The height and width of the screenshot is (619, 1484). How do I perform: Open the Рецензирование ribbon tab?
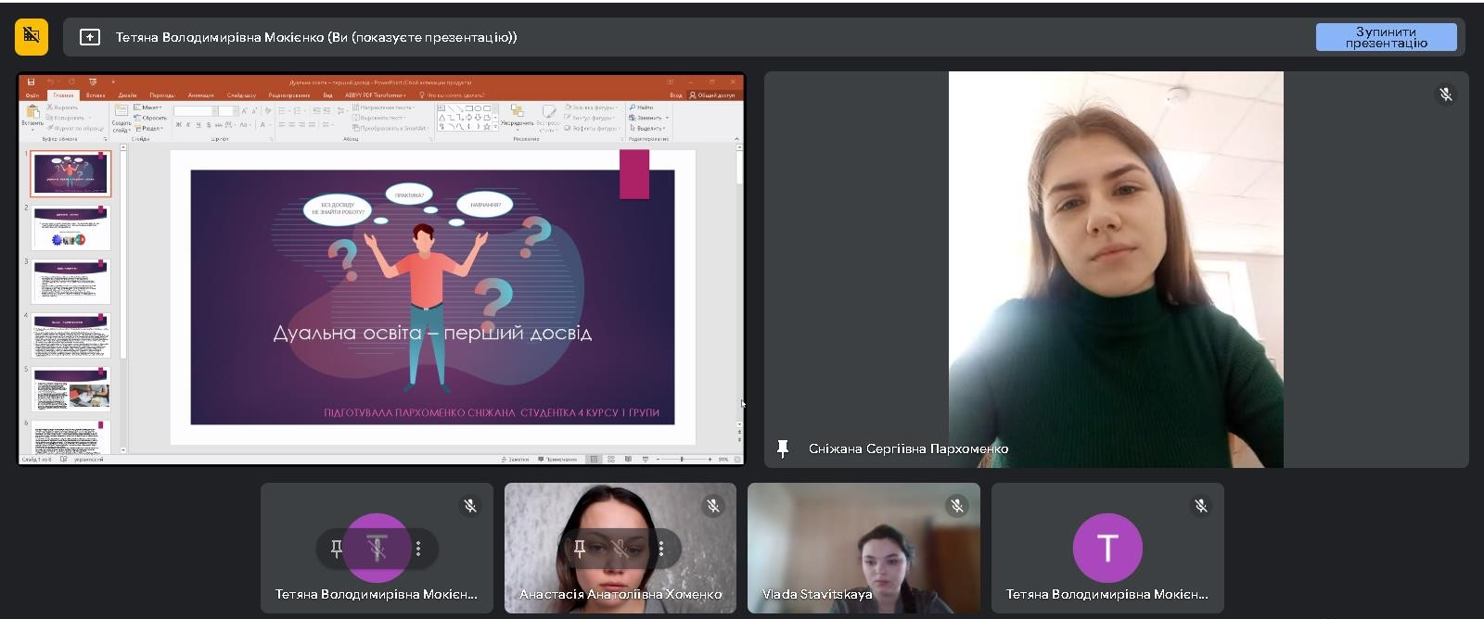pyautogui.click(x=289, y=95)
